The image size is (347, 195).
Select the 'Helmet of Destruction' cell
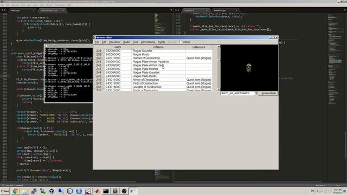[x=158, y=58]
